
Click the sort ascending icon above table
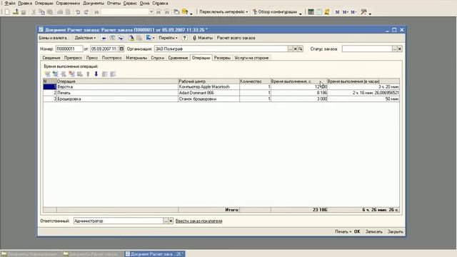[105, 74]
